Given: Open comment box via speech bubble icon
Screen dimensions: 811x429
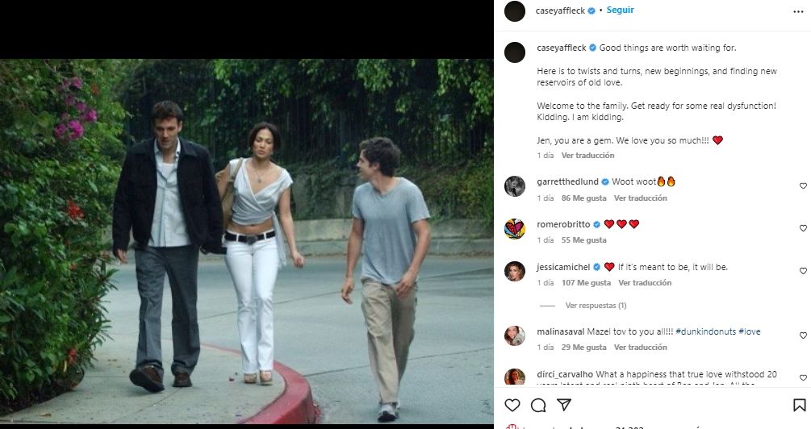Looking at the screenshot, I should [538, 405].
